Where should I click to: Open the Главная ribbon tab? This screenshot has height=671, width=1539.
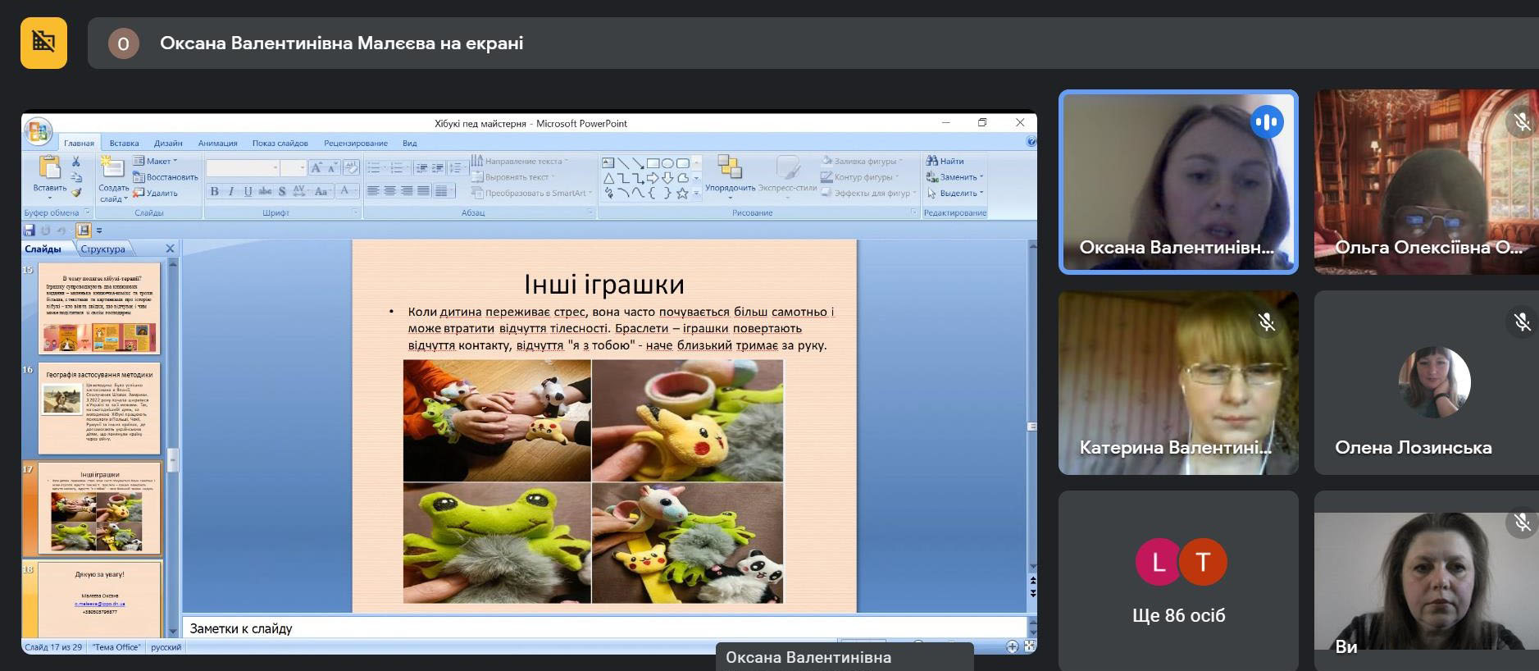[x=79, y=143]
